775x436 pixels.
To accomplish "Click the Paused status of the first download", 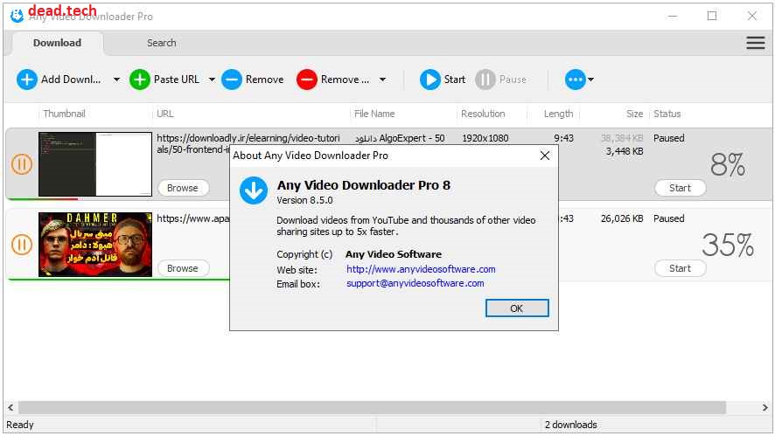I will click(x=669, y=138).
